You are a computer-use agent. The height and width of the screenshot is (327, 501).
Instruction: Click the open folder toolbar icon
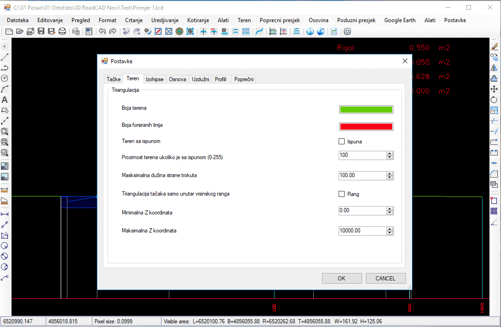point(19,31)
